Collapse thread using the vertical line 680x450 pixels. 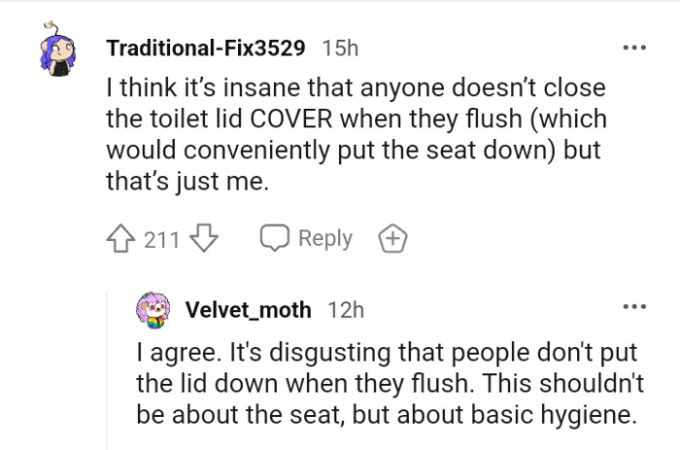click(109, 369)
